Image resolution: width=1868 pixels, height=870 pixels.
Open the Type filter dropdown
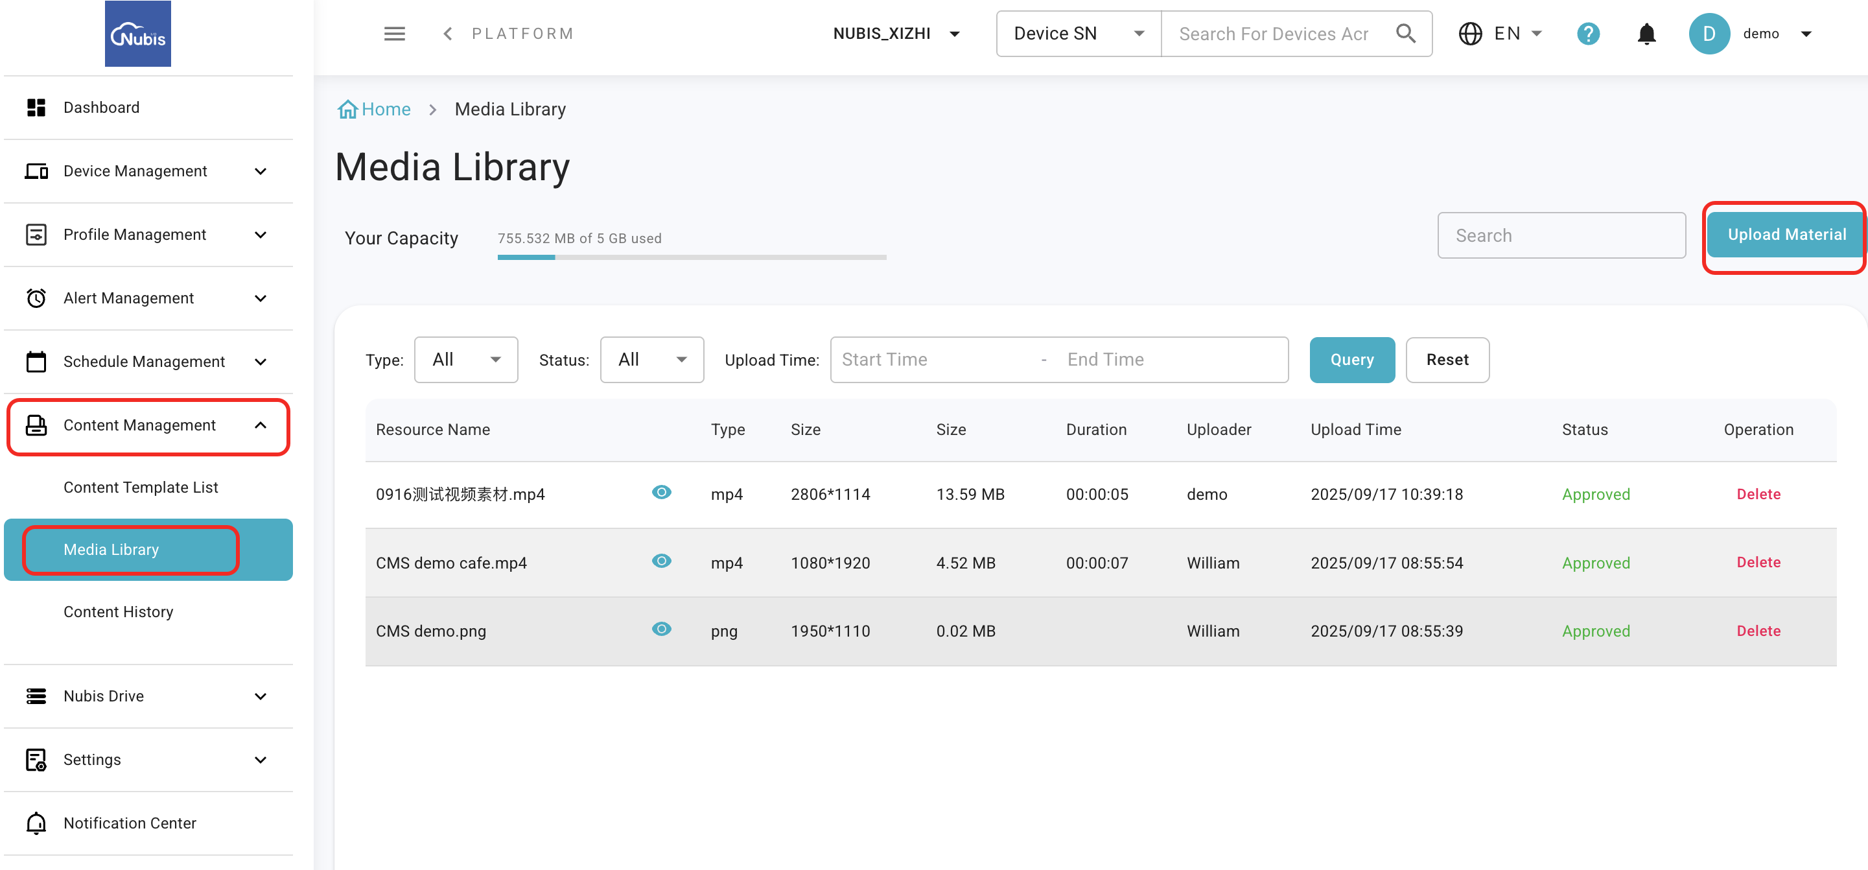pos(465,360)
